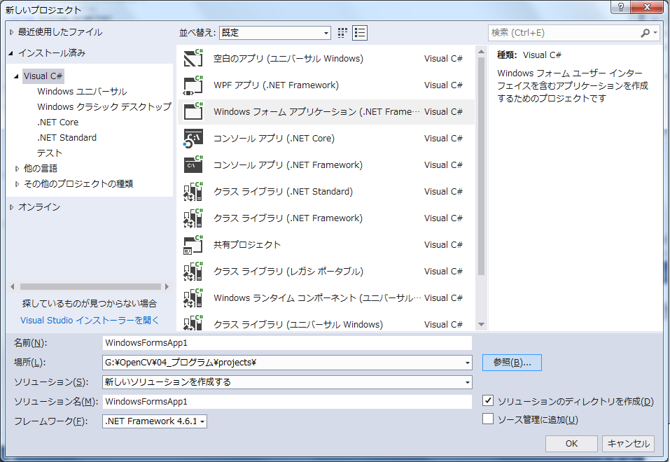Click the tree panel scroll right arrow

click(x=167, y=286)
